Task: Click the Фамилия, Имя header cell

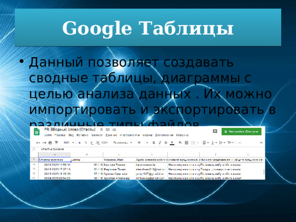Action: 119,160
